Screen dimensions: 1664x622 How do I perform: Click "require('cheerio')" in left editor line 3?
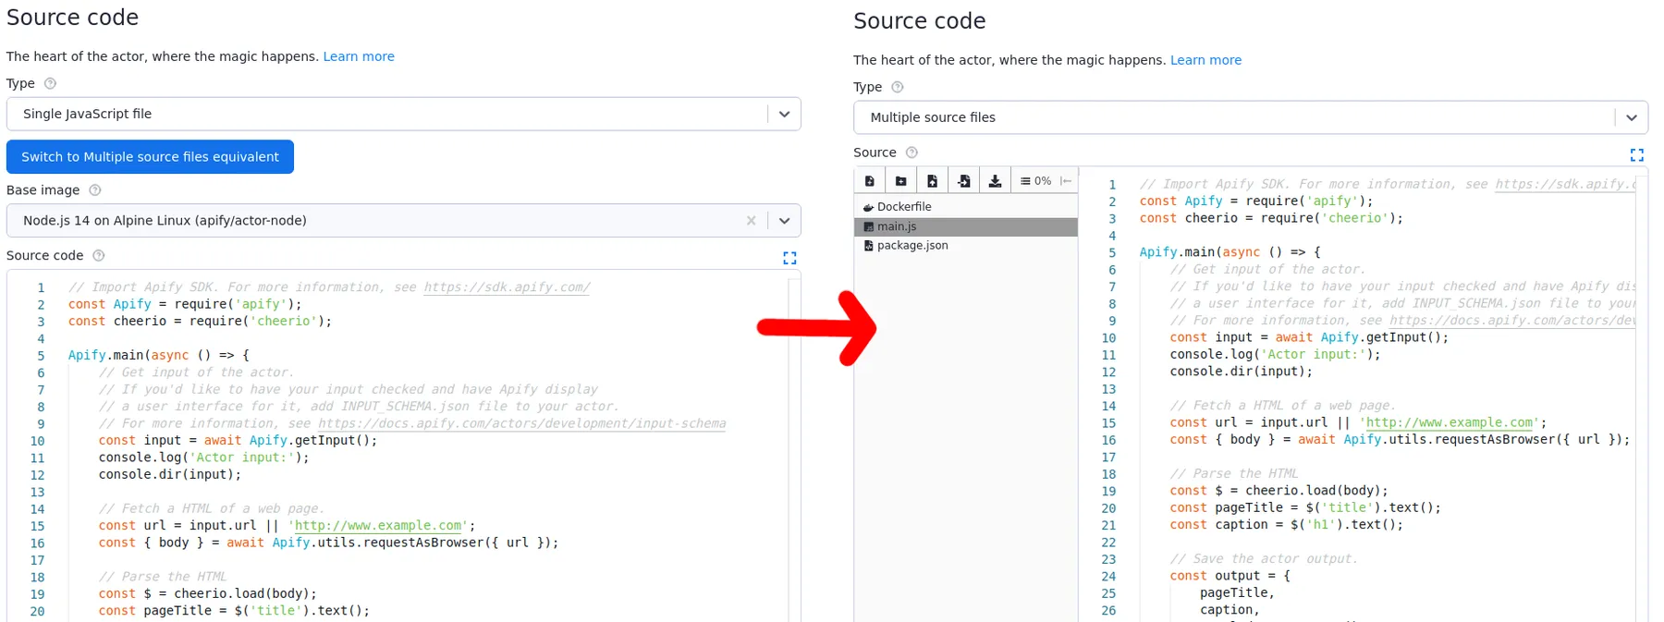[257, 322]
